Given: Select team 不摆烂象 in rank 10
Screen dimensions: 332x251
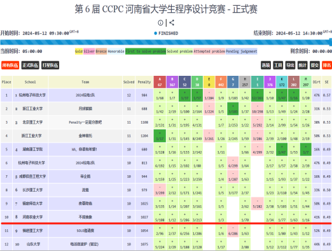Looking at the screenshot, I should click(85, 217).
